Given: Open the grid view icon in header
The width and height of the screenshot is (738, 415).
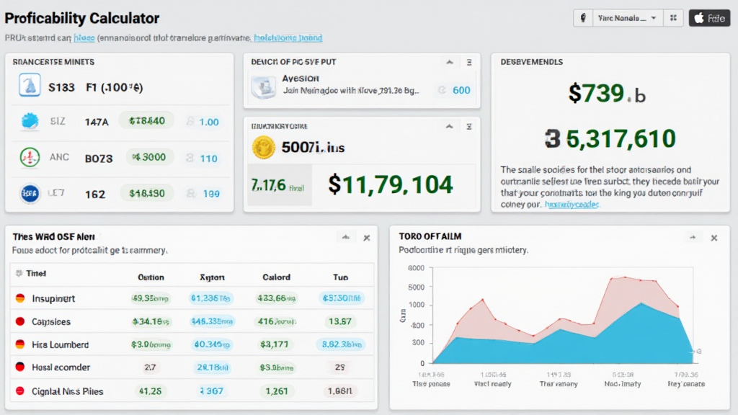Looking at the screenshot, I should (x=674, y=18).
